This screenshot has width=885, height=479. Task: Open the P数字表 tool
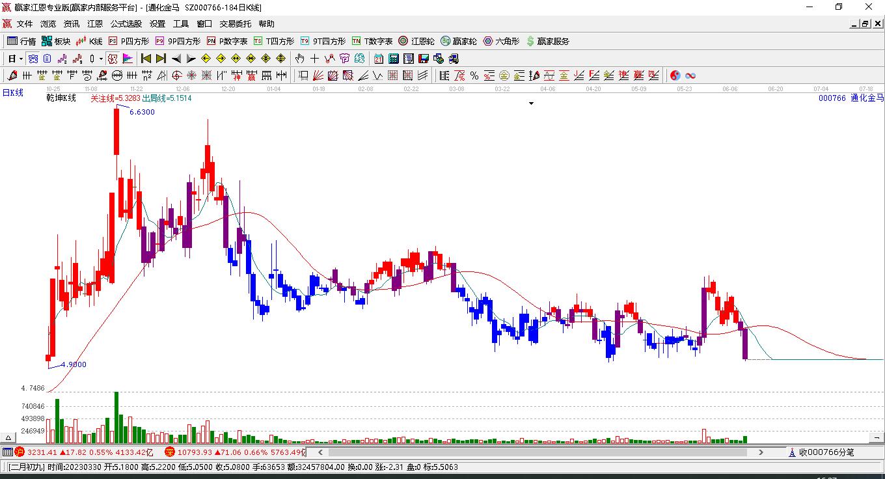(x=227, y=41)
